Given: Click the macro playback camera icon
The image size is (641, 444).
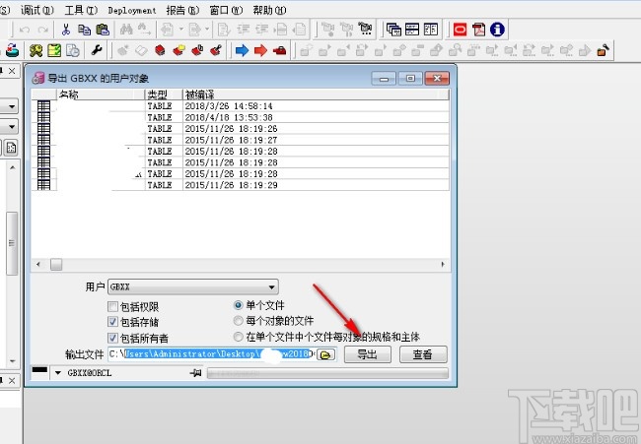Looking at the screenshot, I should 365,29.
